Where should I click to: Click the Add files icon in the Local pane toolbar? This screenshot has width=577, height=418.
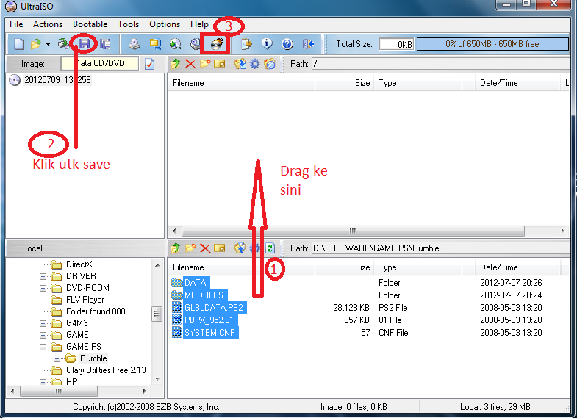240,248
